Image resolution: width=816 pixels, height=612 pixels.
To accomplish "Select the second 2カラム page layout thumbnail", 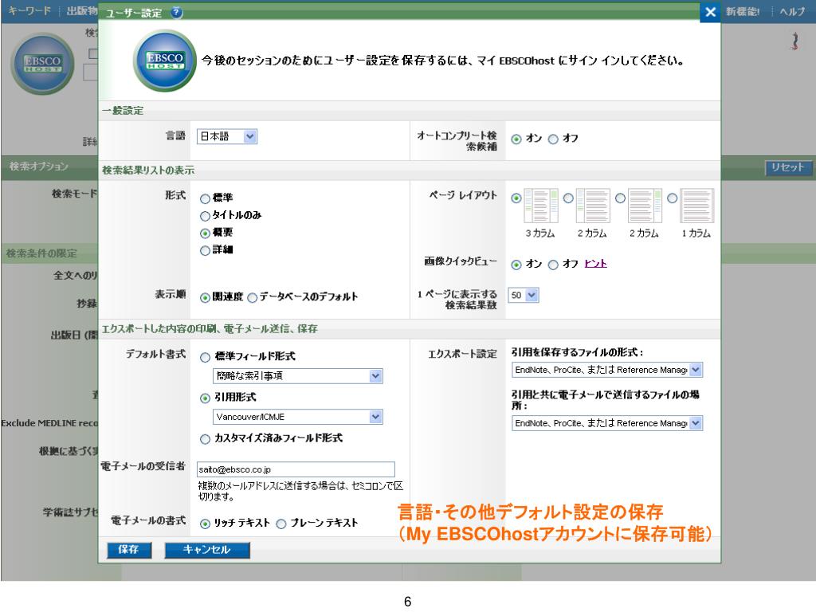I will click(x=645, y=206).
